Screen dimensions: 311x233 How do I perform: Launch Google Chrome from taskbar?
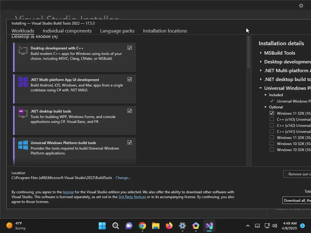[x=142, y=226]
